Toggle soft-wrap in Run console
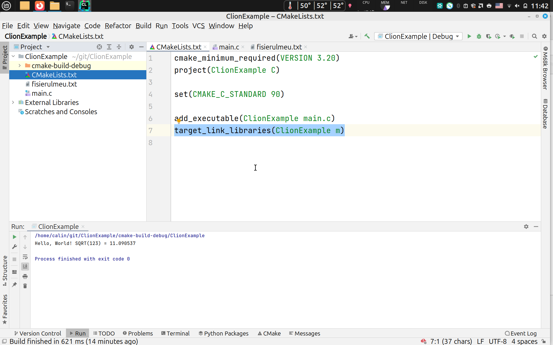553x345 pixels. click(25, 257)
